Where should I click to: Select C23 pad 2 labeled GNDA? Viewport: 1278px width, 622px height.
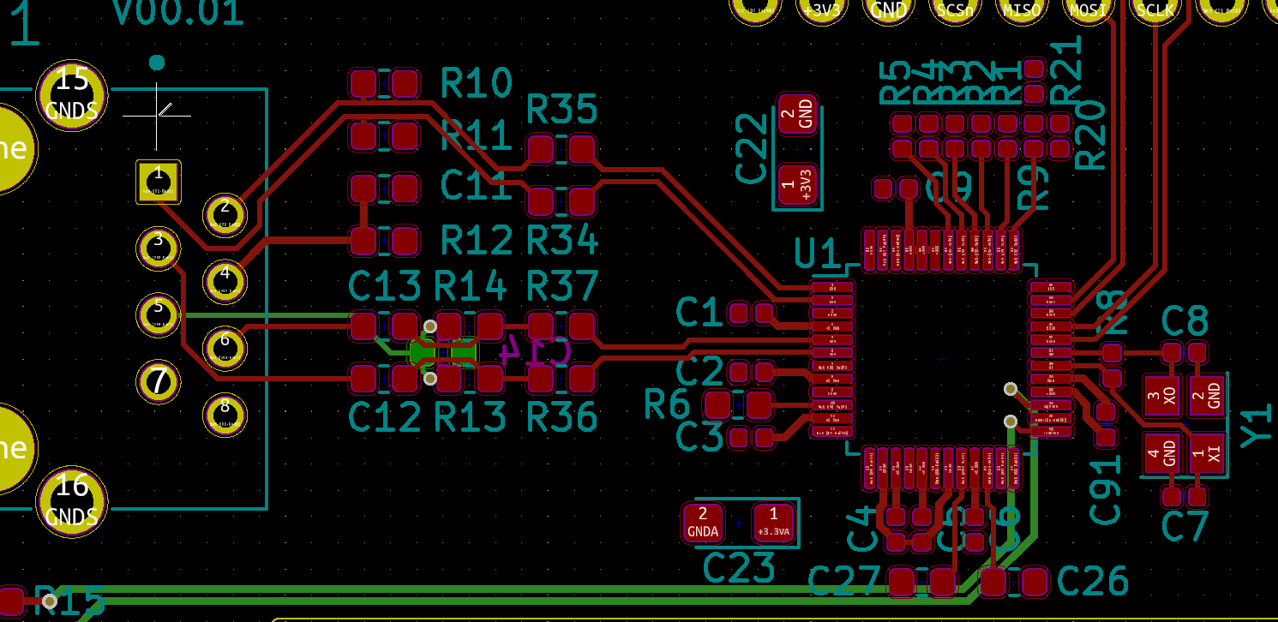(703, 523)
